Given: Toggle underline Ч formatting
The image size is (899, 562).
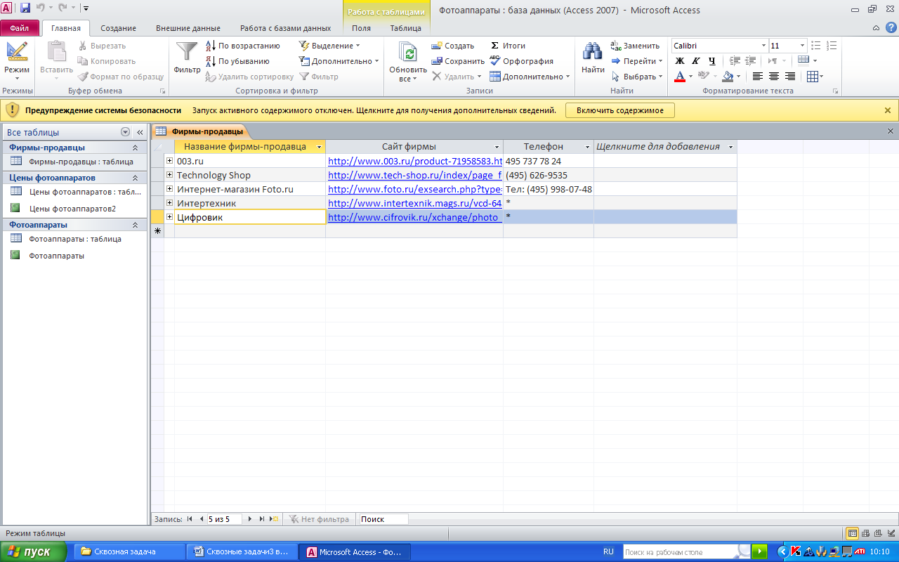Looking at the screenshot, I should (712, 61).
